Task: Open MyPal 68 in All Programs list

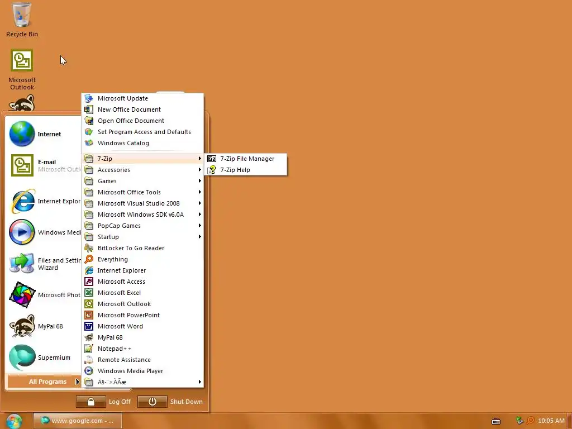Action: (x=142, y=337)
